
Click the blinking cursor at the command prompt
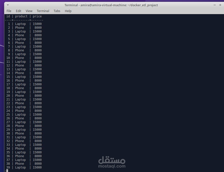(x=7, y=170)
